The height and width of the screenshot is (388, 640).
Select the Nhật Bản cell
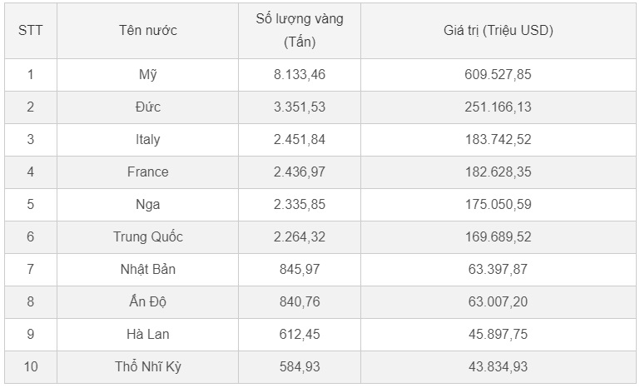click(x=147, y=269)
